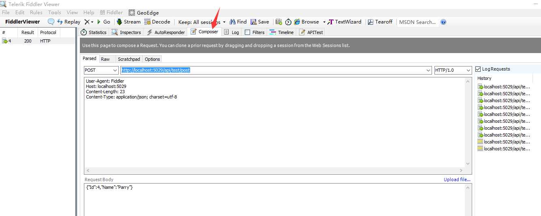The height and width of the screenshot is (216, 541).
Task: Open the Tools menu
Action: [54, 13]
